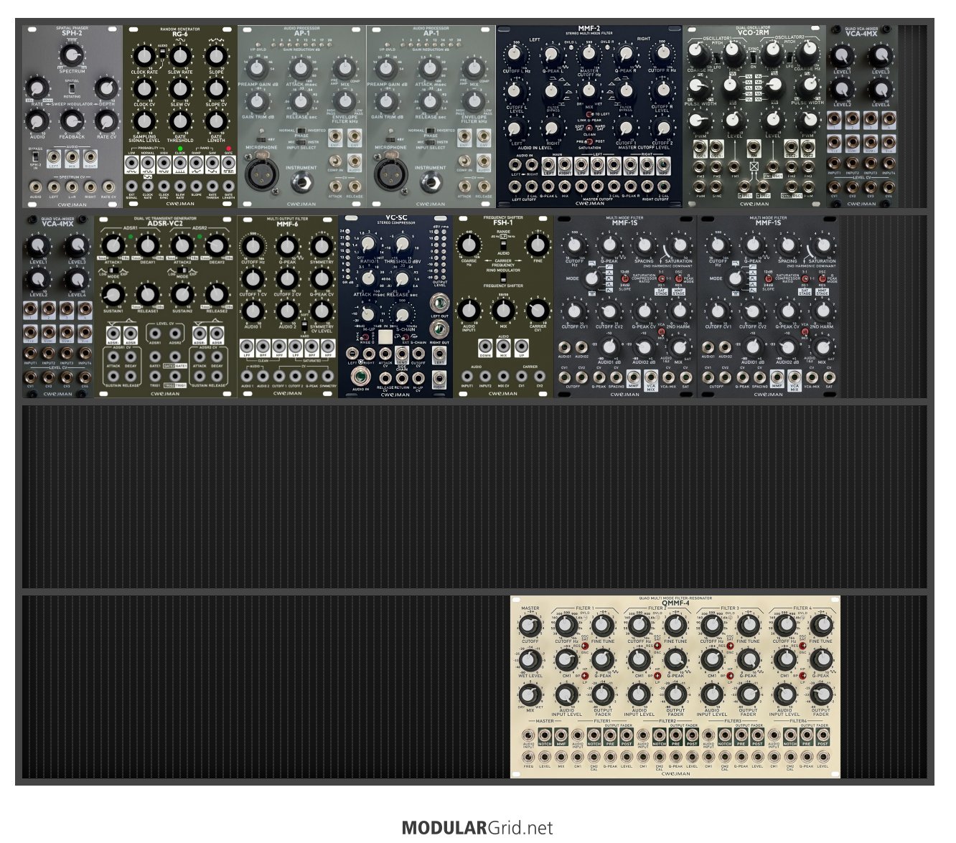The height and width of the screenshot is (843, 956).
Task: Click the VCO-2RM module title
Action: [x=754, y=33]
